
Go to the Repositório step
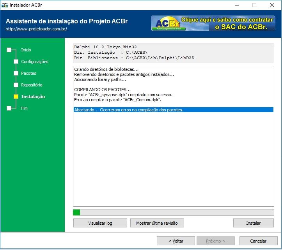pyautogui.click(x=32, y=85)
